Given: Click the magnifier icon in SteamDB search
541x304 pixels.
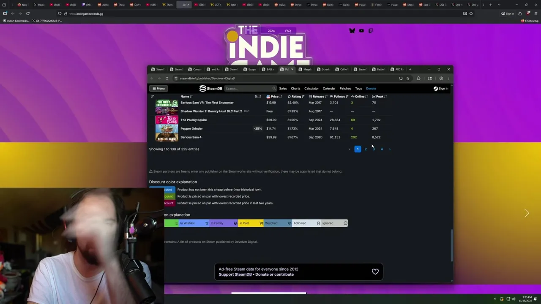Looking at the screenshot, I should click(274, 88).
